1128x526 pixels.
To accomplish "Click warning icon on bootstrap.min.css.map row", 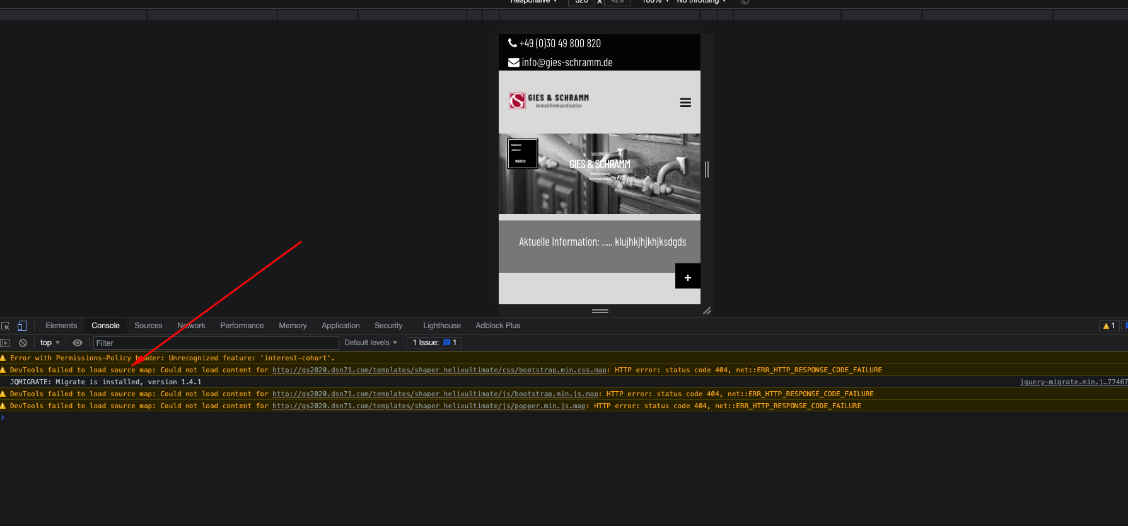I will [x=3, y=370].
